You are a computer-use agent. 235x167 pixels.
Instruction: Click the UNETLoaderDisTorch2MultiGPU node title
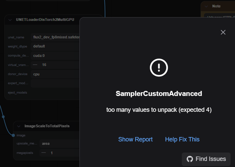click(45, 20)
